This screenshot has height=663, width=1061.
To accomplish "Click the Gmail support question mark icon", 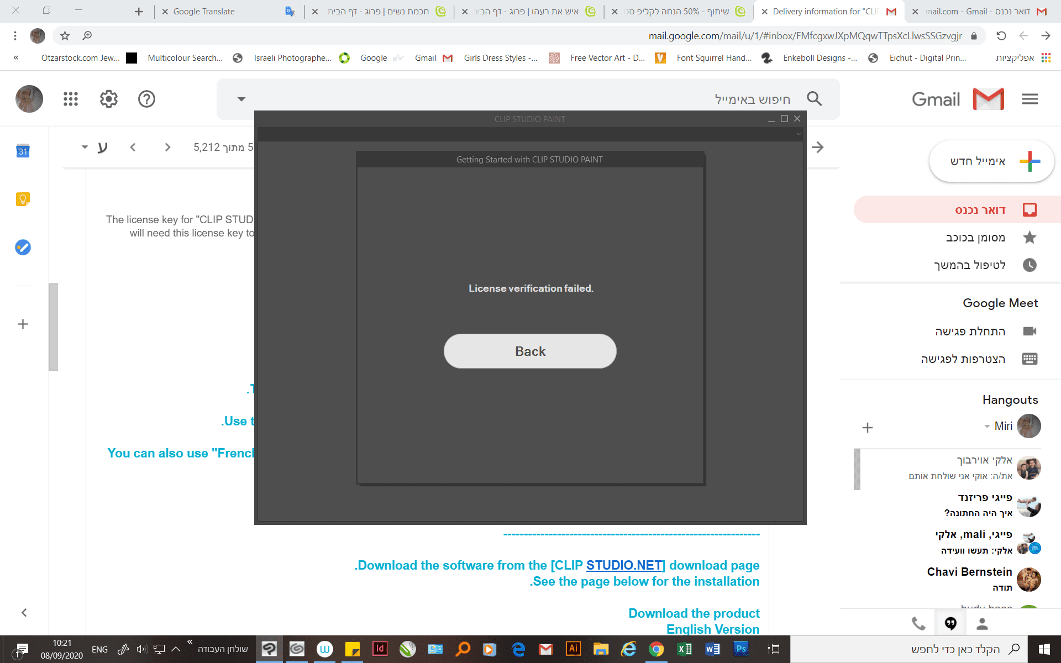I will [146, 99].
